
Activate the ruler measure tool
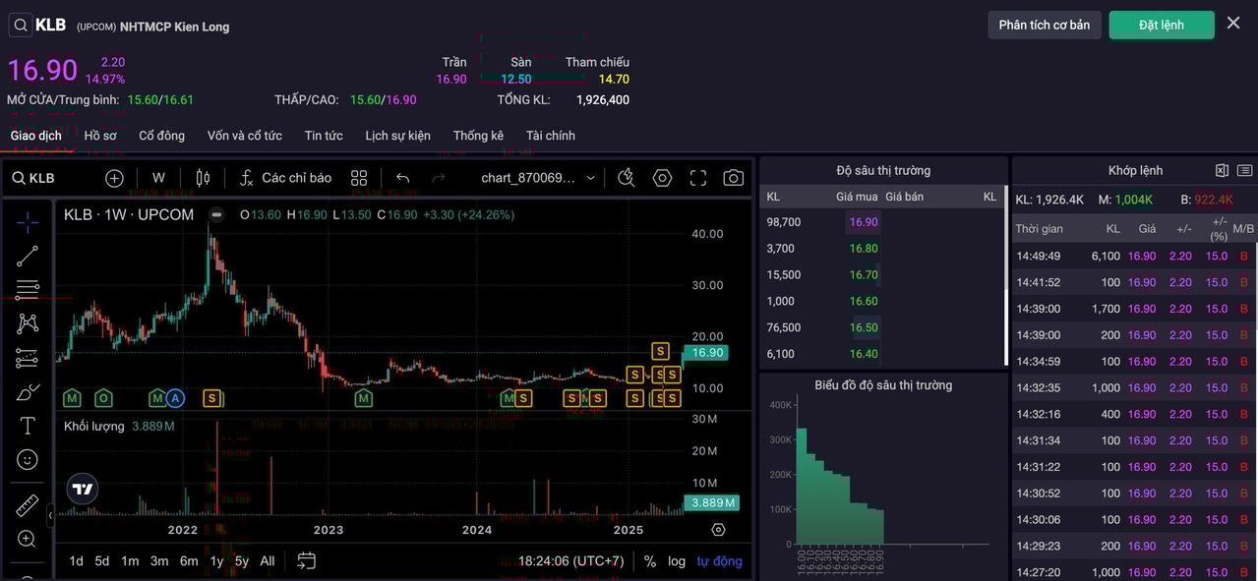pyautogui.click(x=28, y=506)
